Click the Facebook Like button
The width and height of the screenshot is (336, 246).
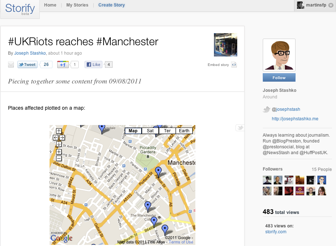click(93, 65)
